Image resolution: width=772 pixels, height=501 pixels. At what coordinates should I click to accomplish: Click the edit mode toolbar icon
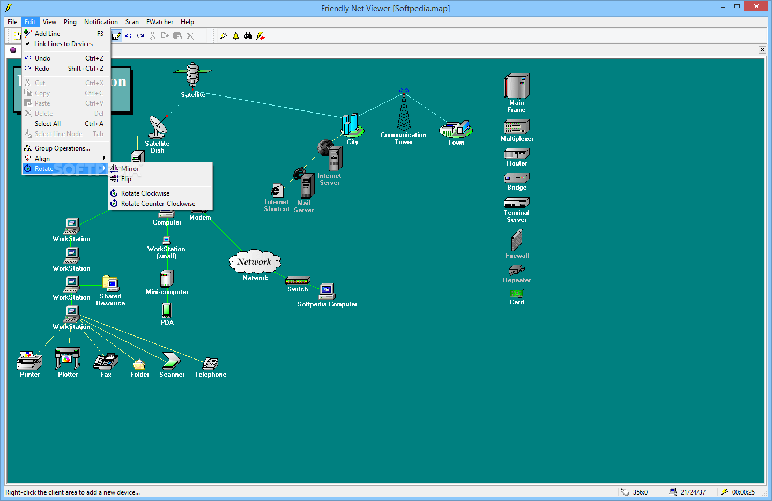(x=116, y=36)
